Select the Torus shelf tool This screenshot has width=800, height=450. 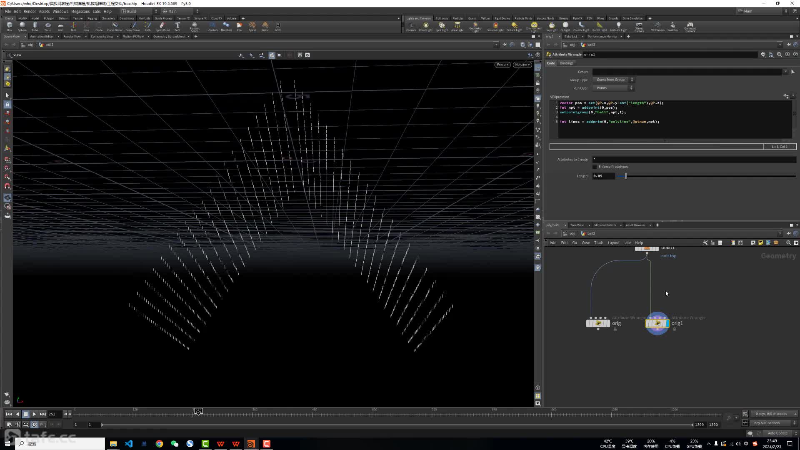click(48, 27)
